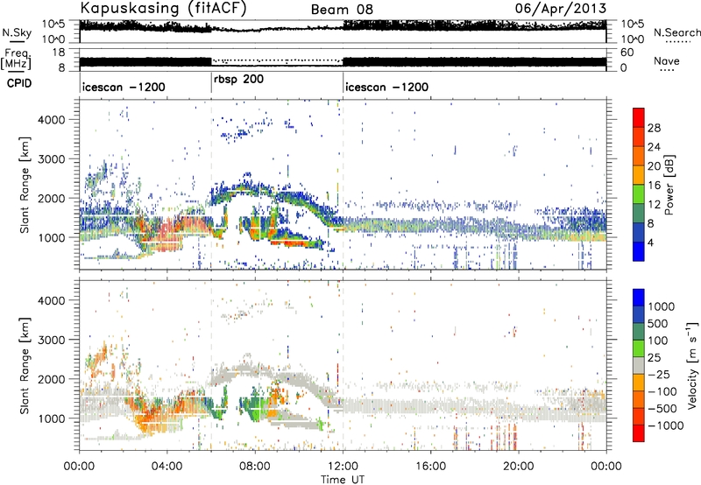
Task: Click the 'Kapuskasing (fitACF)' title text
Action: point(164,9)
